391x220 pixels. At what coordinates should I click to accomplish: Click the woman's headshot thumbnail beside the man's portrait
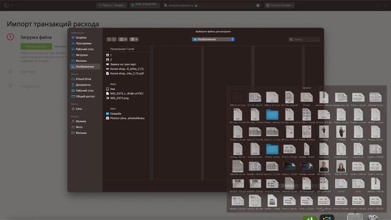click(x=341, y=166)
